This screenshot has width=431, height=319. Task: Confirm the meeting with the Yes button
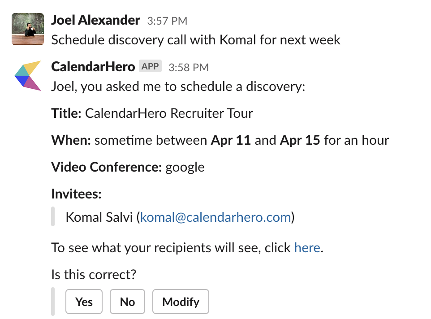pyautogui.click(x=84, y=302)
